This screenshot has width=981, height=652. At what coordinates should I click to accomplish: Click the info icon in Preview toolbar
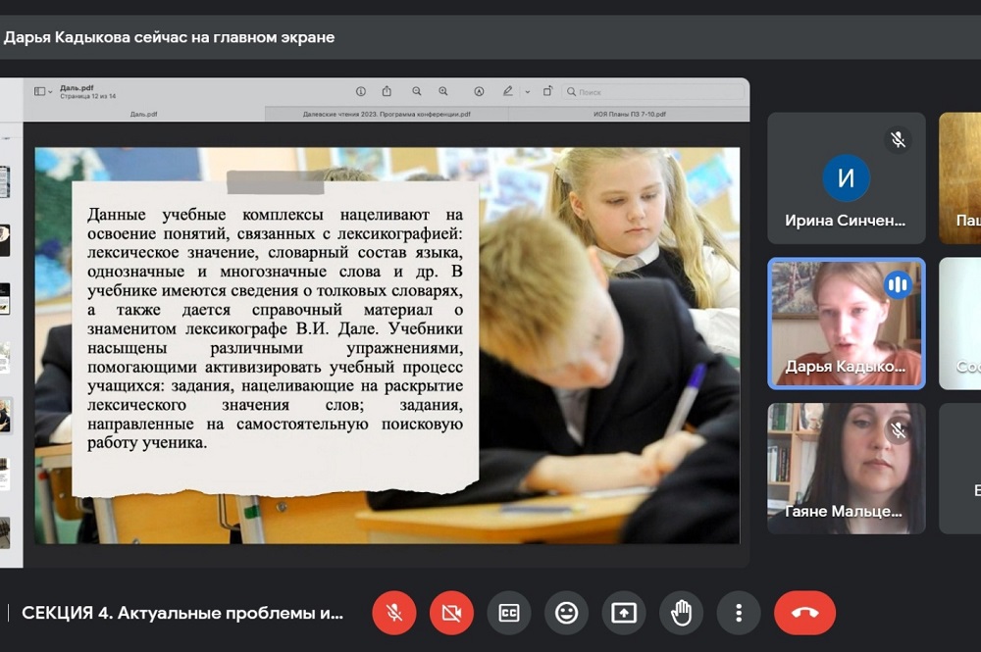[x=361, y=91]
